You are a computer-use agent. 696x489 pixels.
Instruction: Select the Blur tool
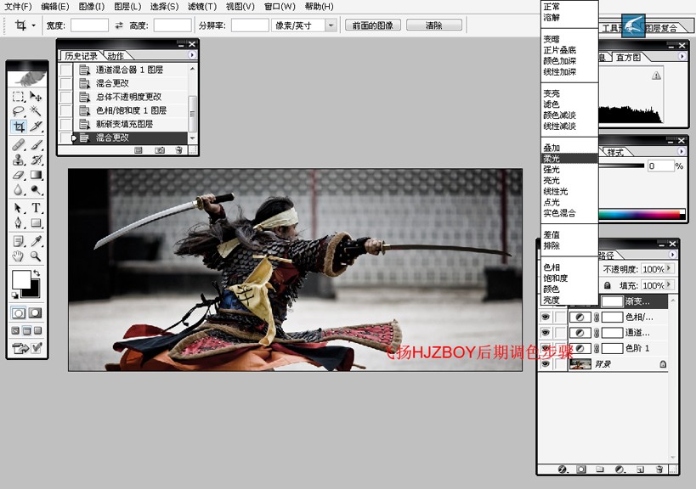[x=18, y=190]
